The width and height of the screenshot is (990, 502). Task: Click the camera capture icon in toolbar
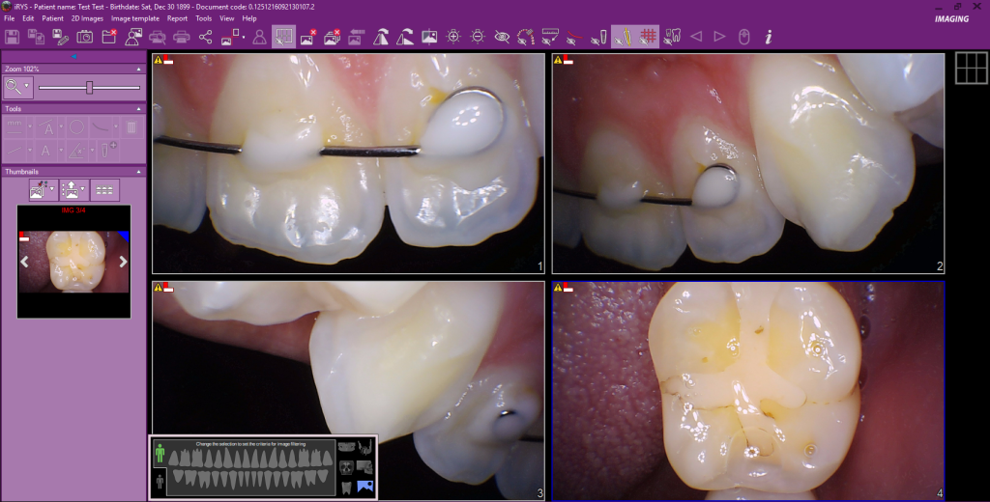(x=85, y=37)
